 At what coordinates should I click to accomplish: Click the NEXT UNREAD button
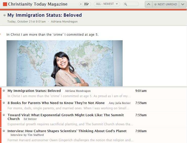(166, 4)
